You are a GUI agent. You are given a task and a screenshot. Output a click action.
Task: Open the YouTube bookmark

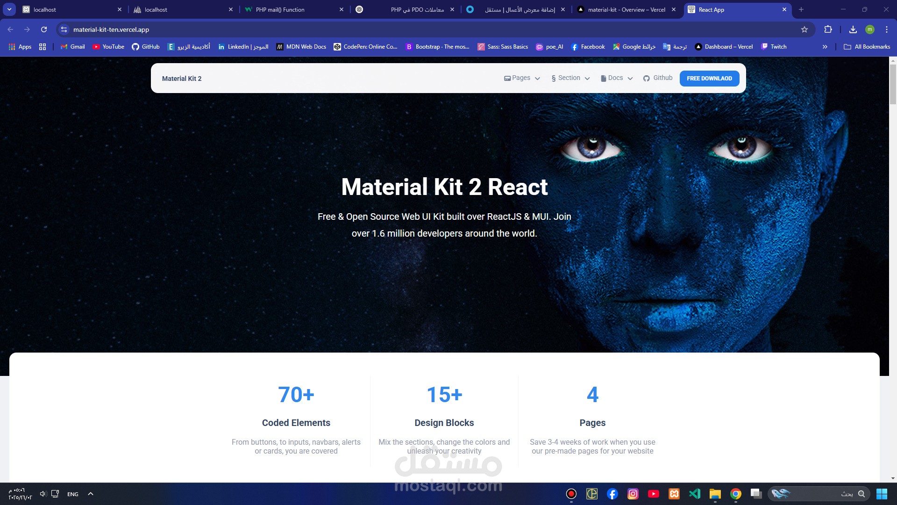click(x=108, y=47)
